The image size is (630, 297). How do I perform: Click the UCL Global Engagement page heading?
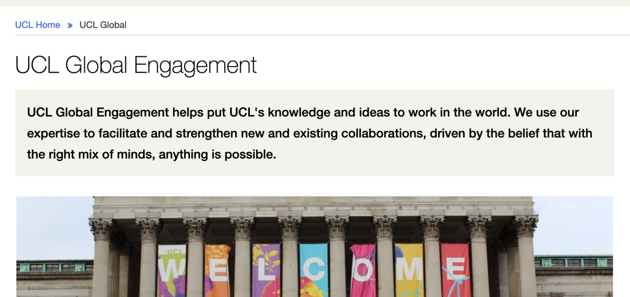135,65
